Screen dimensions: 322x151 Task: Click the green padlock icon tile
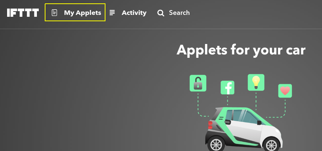coord(198,83)
